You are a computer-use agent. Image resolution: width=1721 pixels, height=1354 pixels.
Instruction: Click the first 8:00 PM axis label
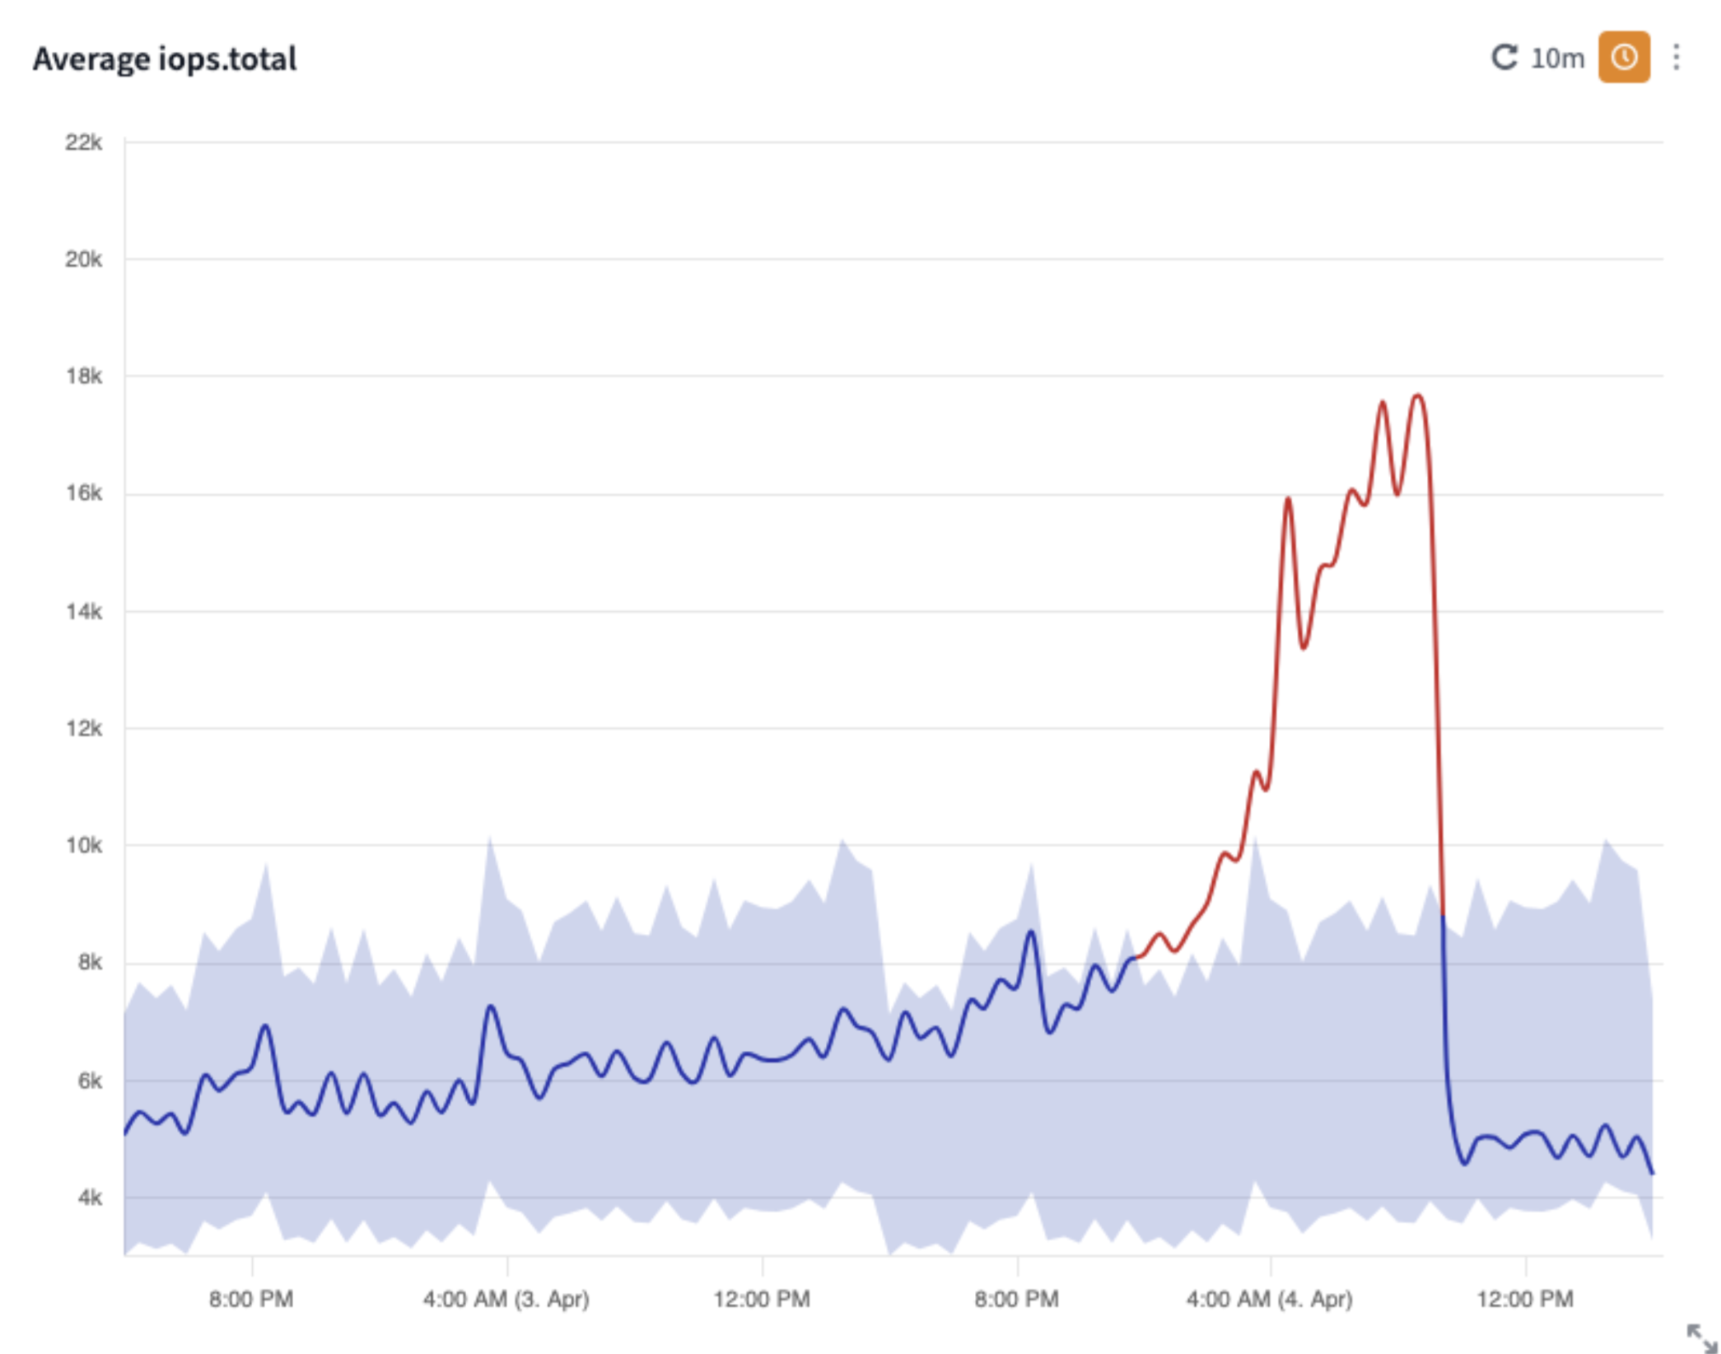[x=251, y=1300]
